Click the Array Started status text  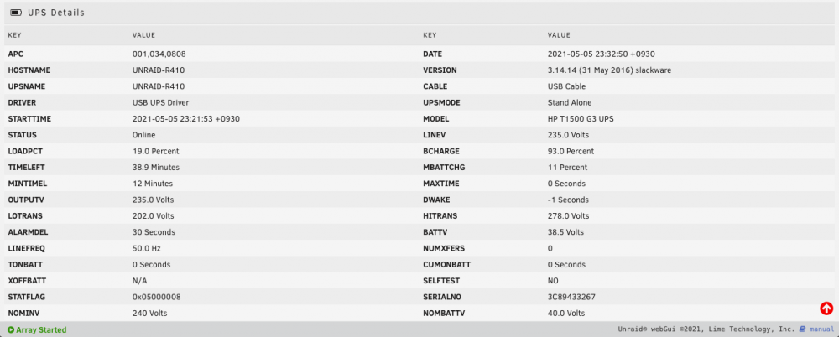(41, 330)
